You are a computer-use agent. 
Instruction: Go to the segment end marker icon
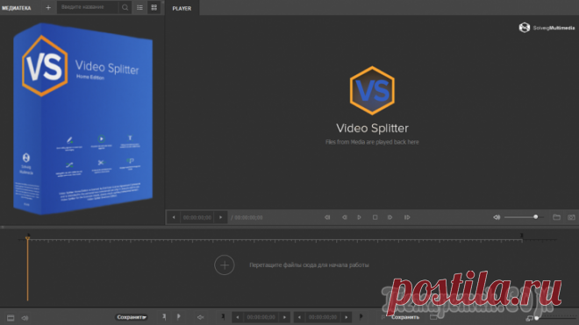(x=361, y=316)
